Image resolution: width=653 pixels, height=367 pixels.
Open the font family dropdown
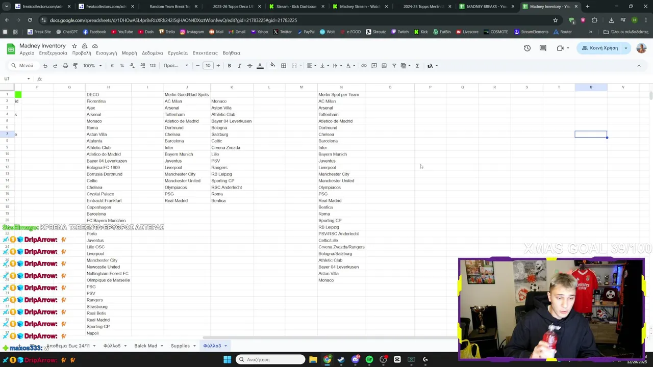click(176, 66)
